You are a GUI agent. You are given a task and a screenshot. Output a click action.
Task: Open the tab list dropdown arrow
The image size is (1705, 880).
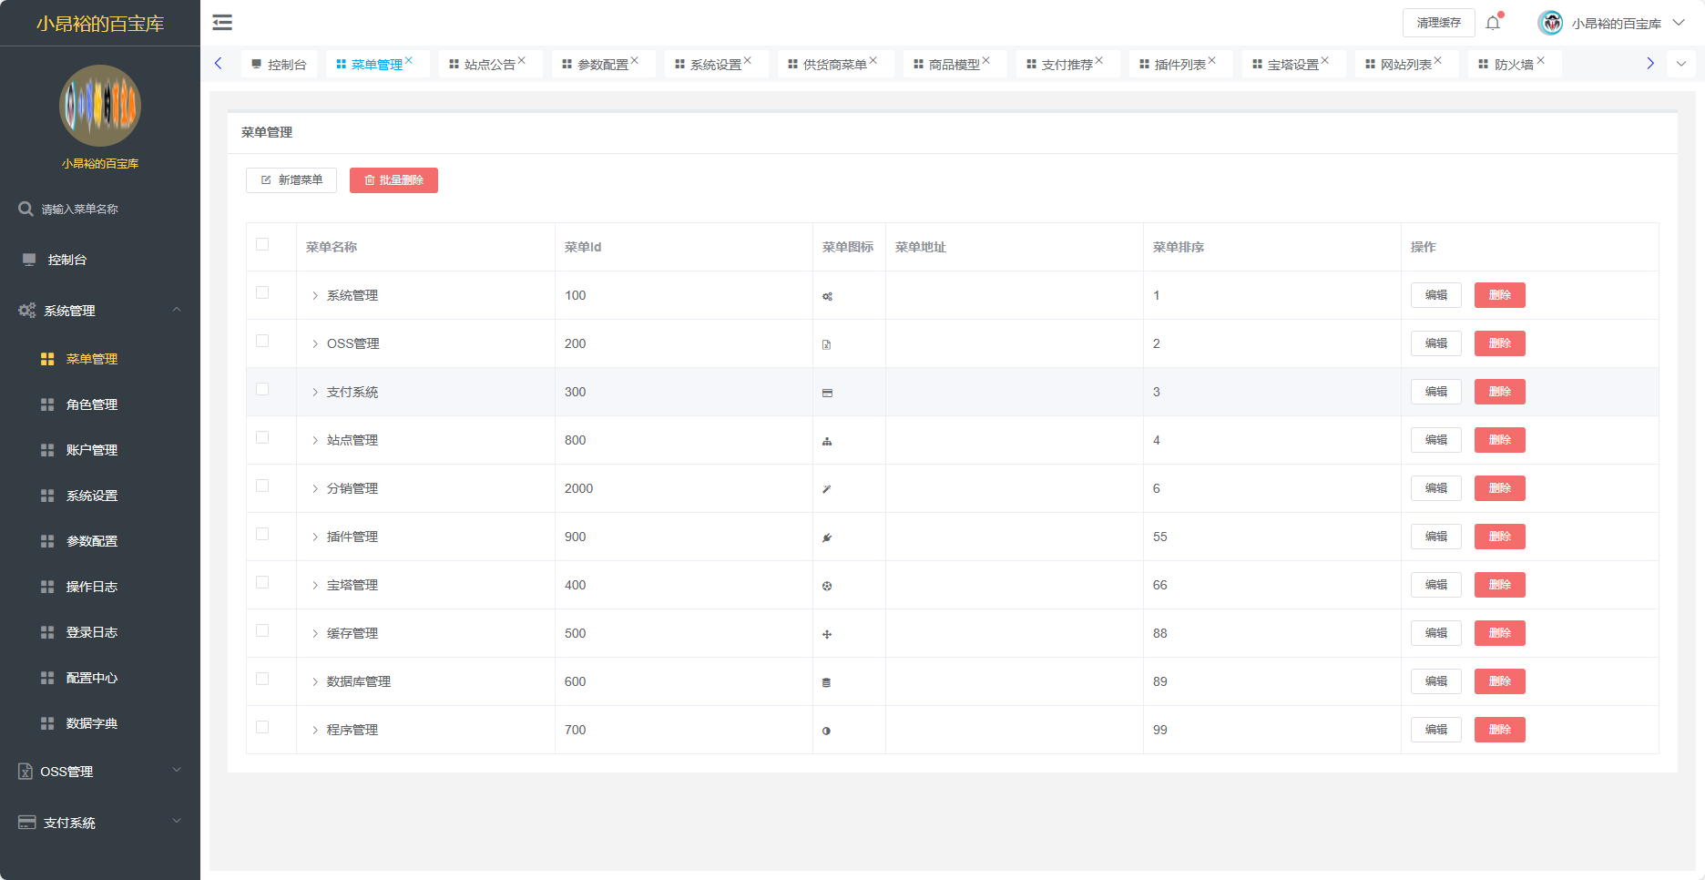click(x=1681, y=64)
